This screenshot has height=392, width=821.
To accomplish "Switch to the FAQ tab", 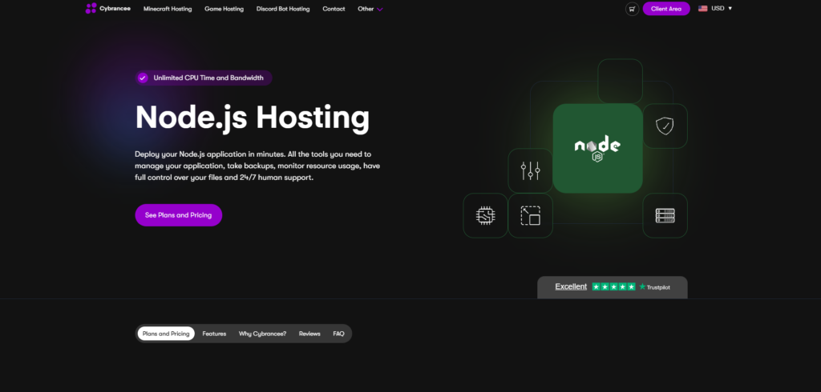I will [339, 334].
